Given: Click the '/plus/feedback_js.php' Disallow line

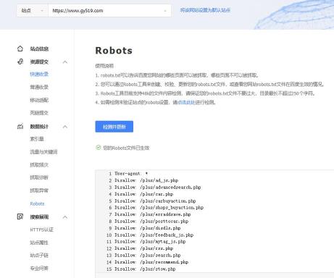Looking at the screenshot, I should (154, 235).
